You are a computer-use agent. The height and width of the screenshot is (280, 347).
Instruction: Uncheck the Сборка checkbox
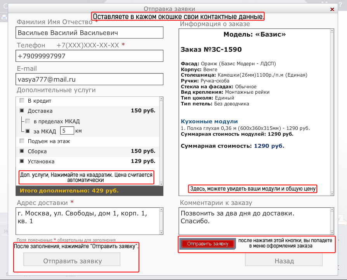pos(22,151)
